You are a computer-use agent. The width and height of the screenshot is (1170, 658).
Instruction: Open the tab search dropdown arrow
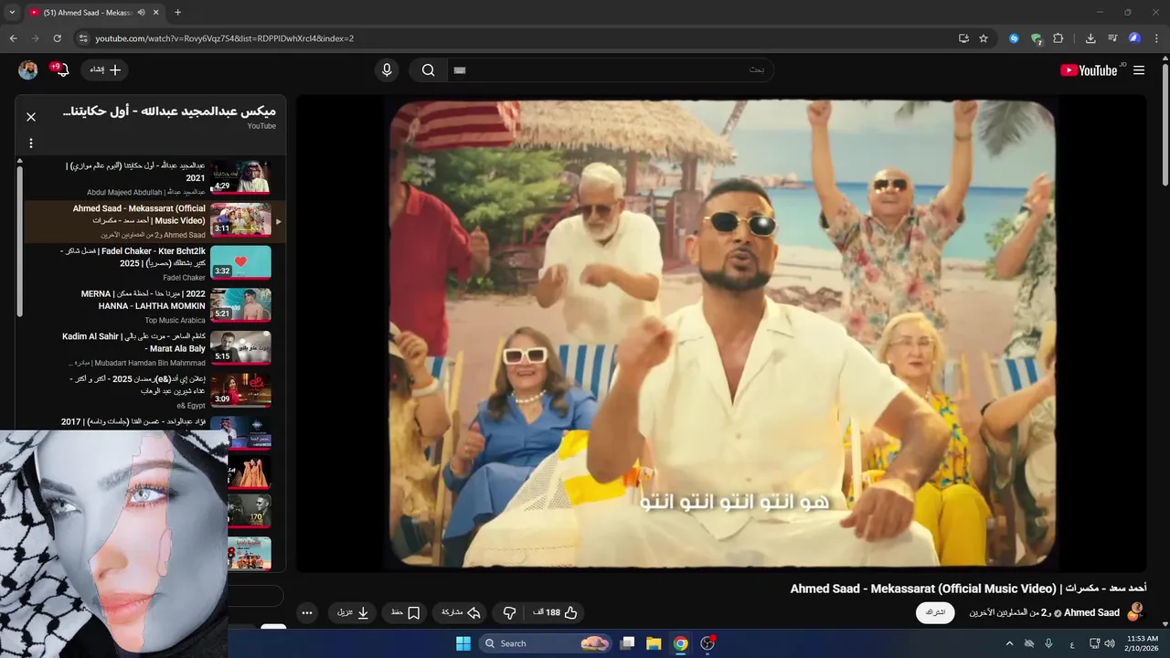coord(11,12)
